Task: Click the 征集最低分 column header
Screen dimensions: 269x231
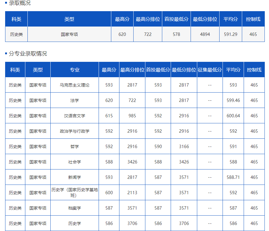Action: 210,70
